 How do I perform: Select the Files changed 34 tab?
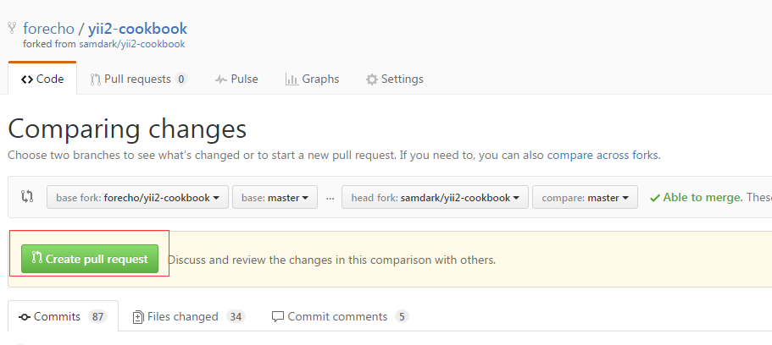coord(189,317)
